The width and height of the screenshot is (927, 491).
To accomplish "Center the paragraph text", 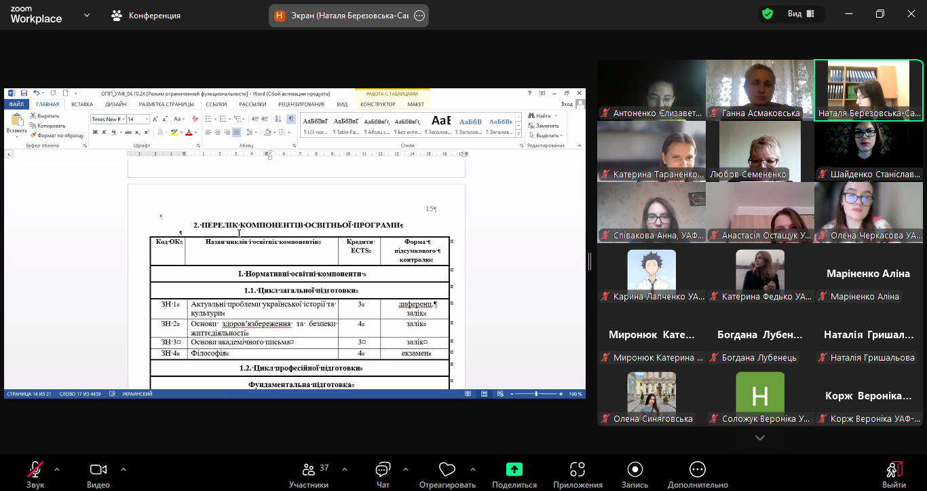I will [218, 132].
